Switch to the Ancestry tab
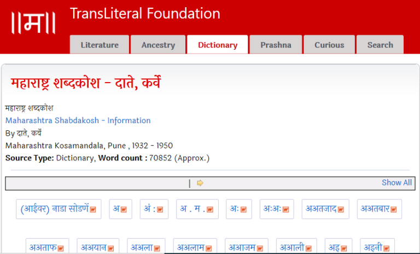The width and height of the screenshot is (420, 254). pos(158,45)
